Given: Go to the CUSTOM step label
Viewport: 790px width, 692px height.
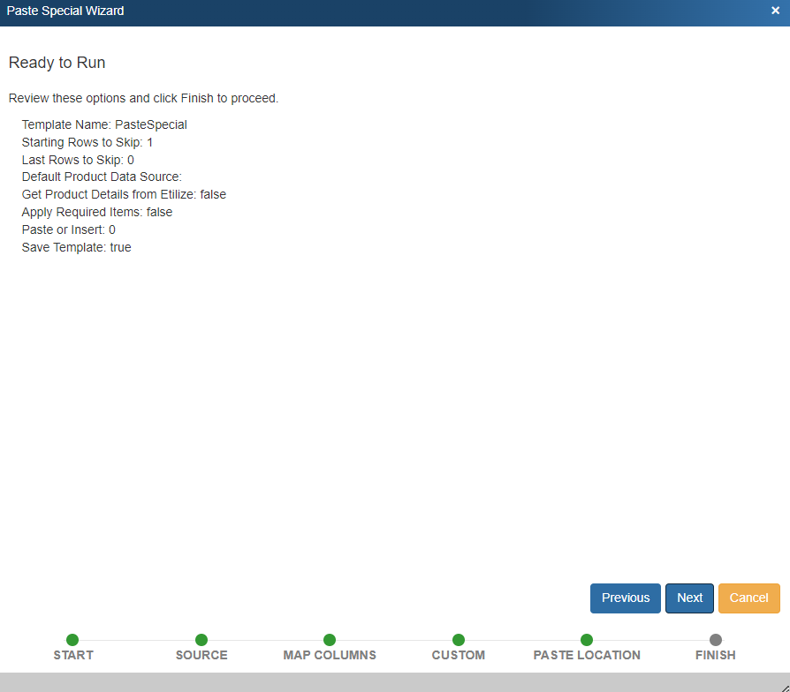Looking at the screenshot, I should [x=459, y=656].
